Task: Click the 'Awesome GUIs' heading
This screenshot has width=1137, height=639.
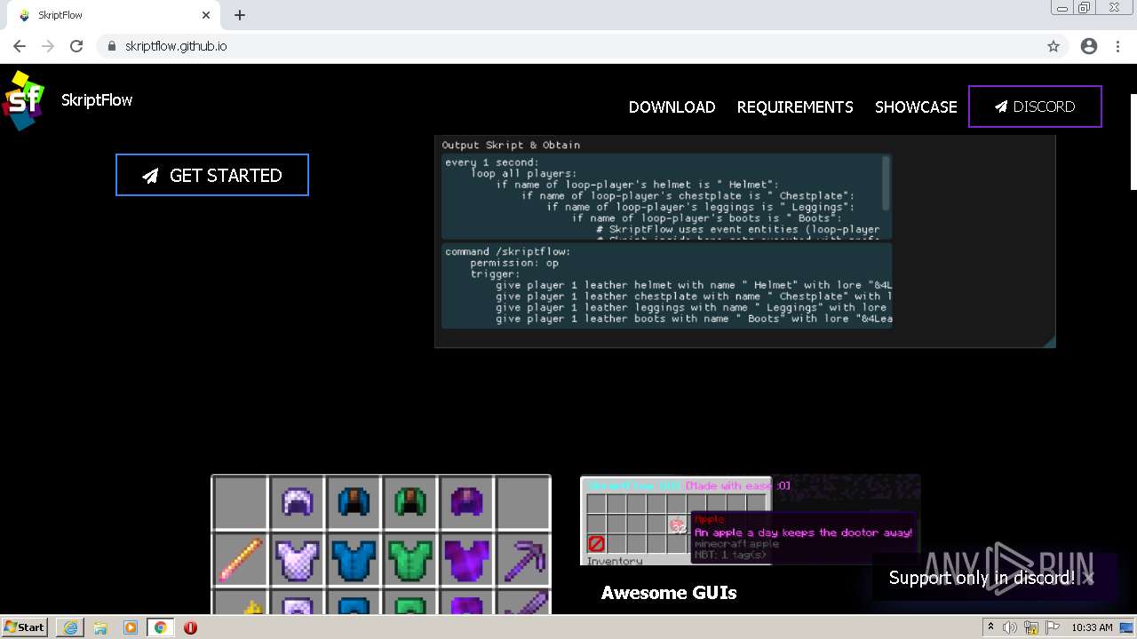Action: coord(669,593)
